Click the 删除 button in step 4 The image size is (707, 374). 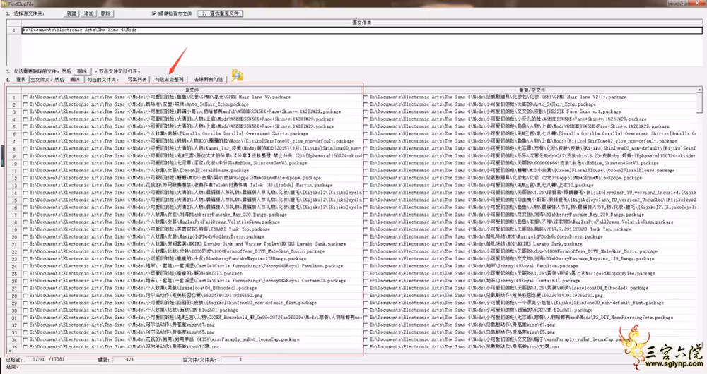tap(75, 80)
